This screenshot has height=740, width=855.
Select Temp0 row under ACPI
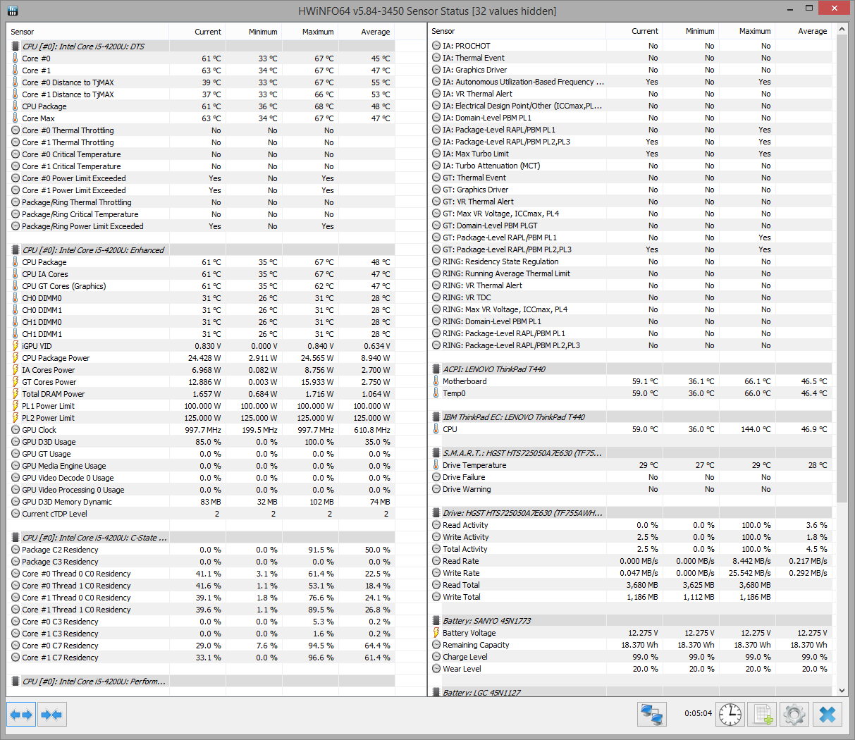(x=631, y=393)
